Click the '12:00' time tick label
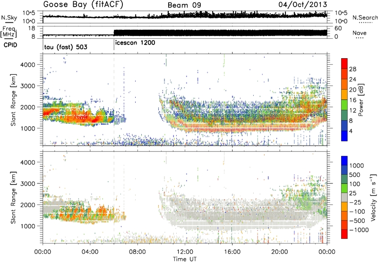378x262 pixels. click(185, 252)
